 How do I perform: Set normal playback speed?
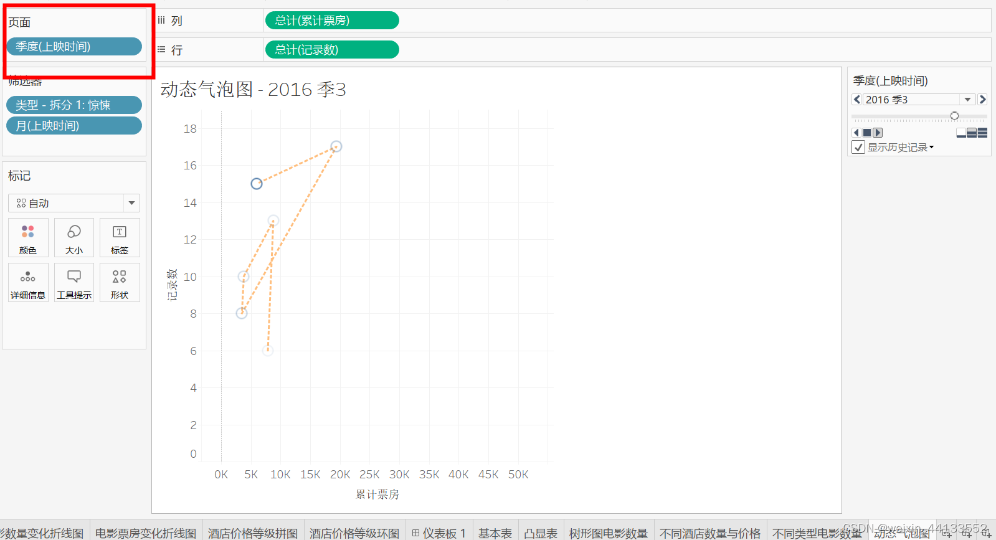click(972, 133)
